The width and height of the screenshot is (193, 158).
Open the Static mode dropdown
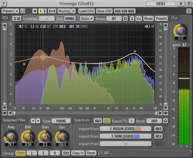click(x=87, y=19)
